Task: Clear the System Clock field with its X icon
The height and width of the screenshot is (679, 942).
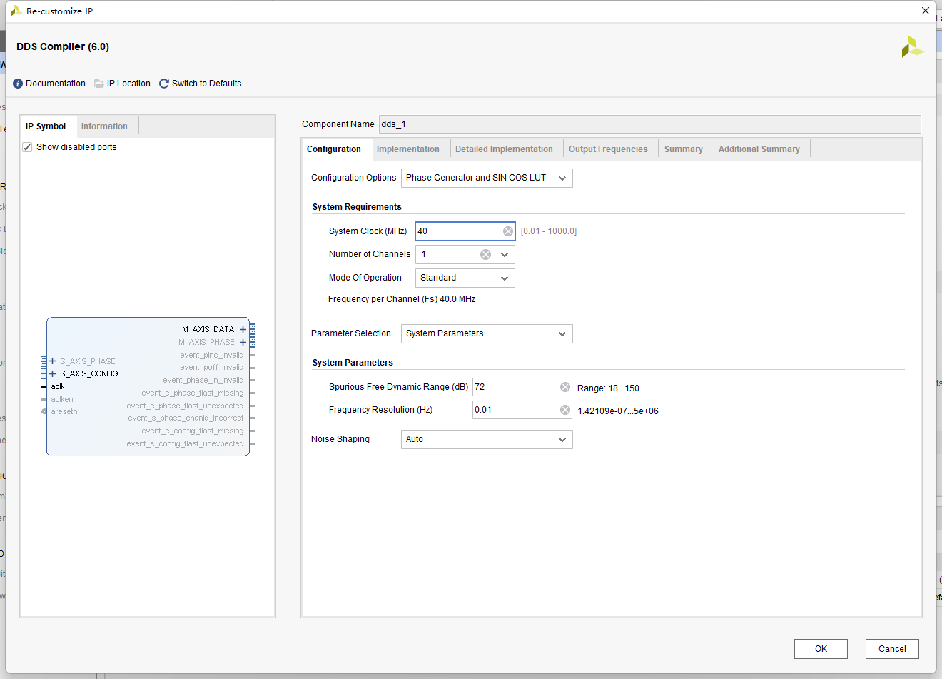Action: (508, 231)
